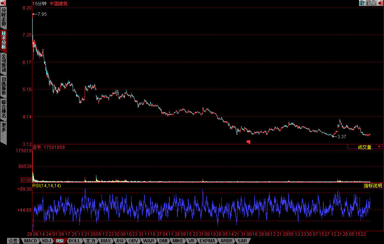Open the 主力 indicator tab
Screen dimensions: 384x244
[x=90, y=241]
